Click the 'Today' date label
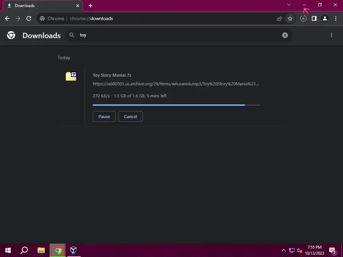 pos(64,58)
